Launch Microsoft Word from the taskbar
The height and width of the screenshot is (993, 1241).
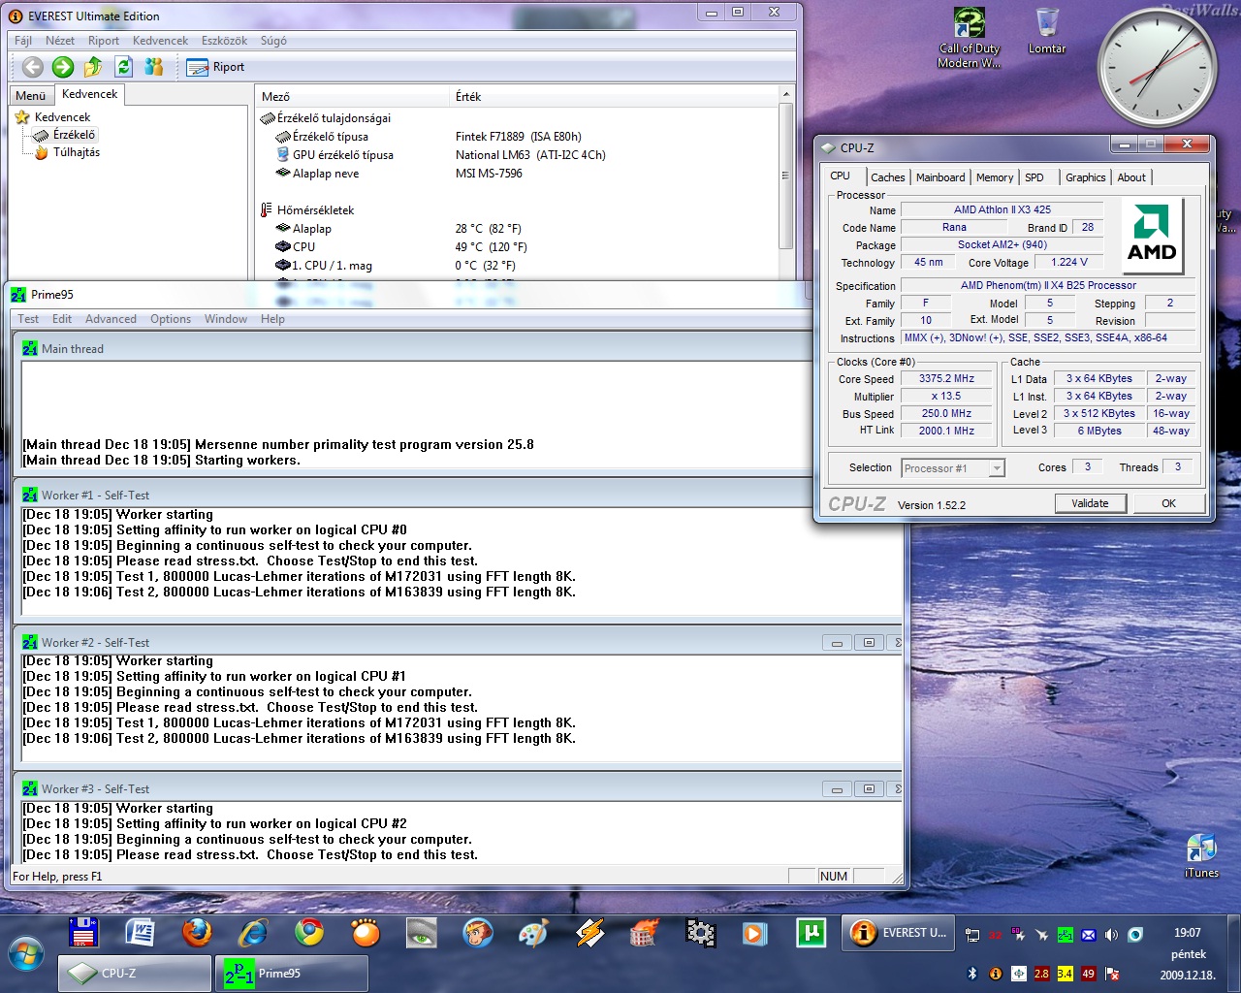(141, 933)
